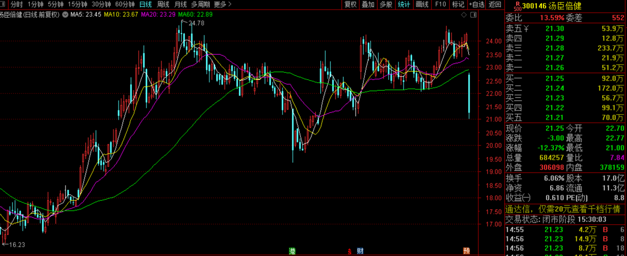
Task: Click the green 港 marker on the chart bottom
Action: (x=292, y=251)
